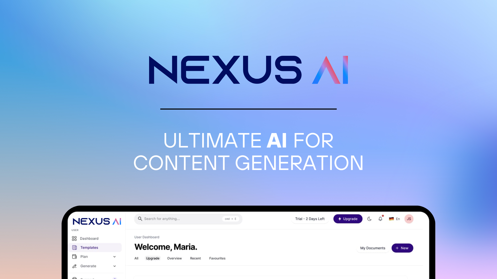This screenshot has width=497, height=279.
Task: Select the Favourites tab filter
Action: [217, 258]
